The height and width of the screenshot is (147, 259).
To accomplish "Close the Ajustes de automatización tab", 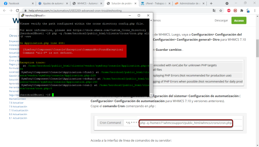I will coord(67,3).
